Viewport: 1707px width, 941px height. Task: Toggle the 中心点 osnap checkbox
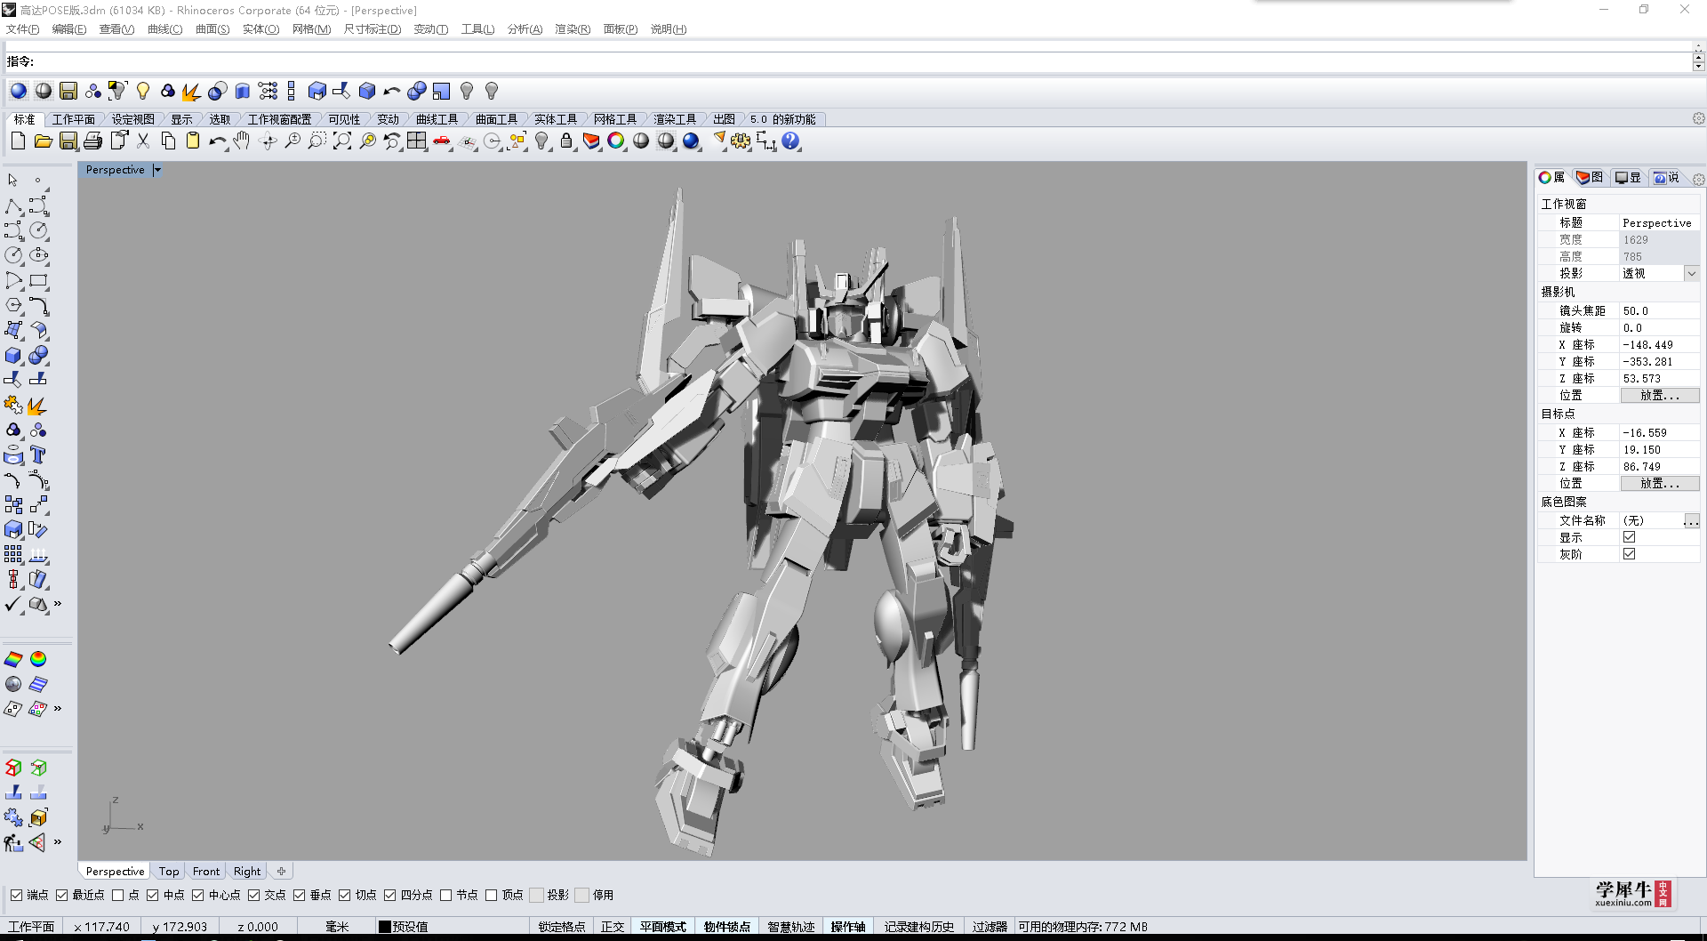pos(198,895)
